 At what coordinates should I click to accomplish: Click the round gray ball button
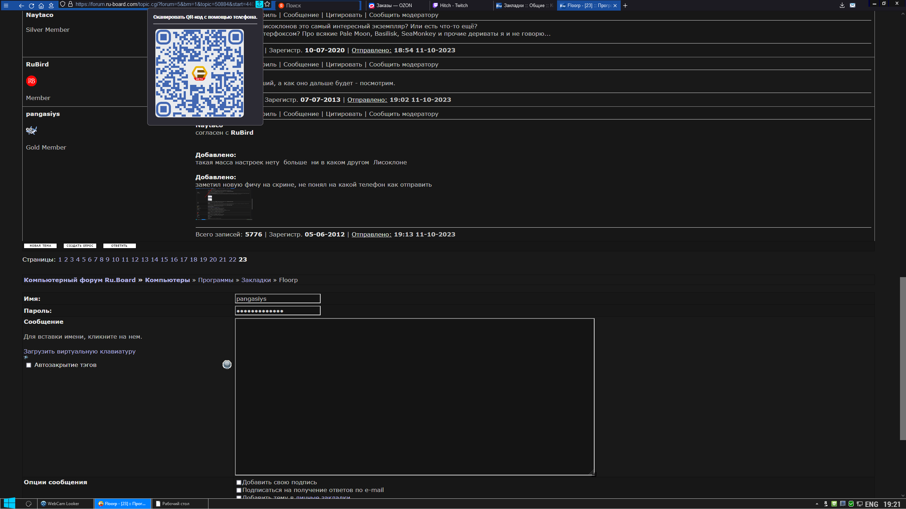[227, 364]
